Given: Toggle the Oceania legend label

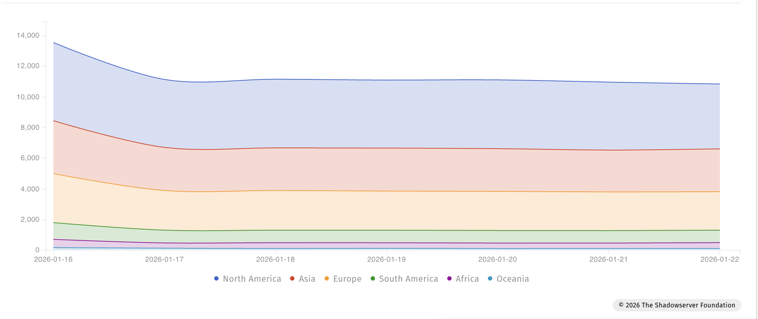Looking at the screenshot, I should pyautogui.click(x=513, y=279).
